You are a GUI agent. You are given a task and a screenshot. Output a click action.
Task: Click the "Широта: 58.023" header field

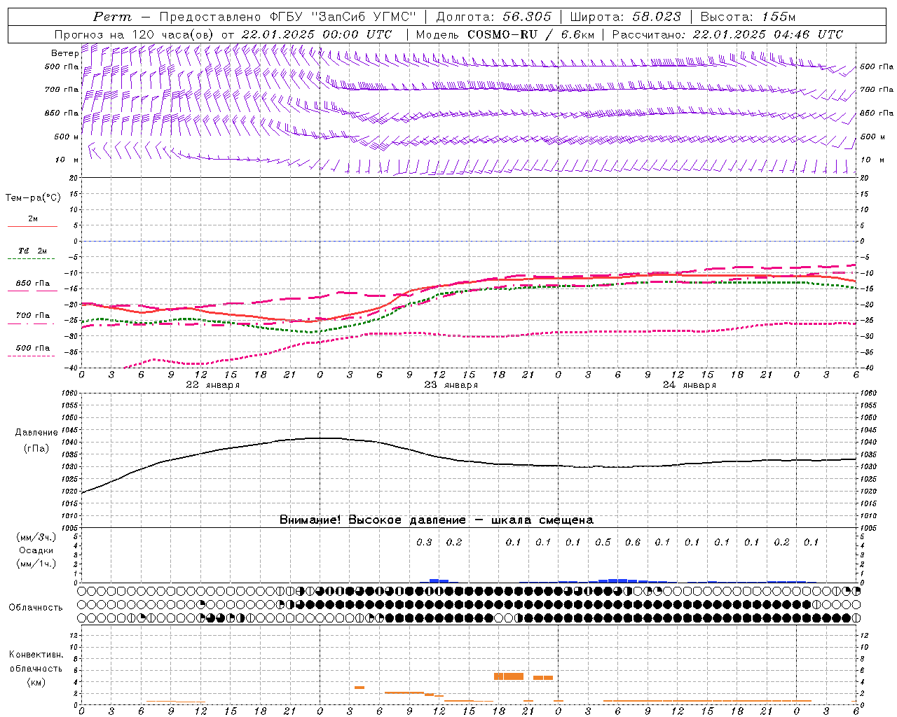pos(626,17)
